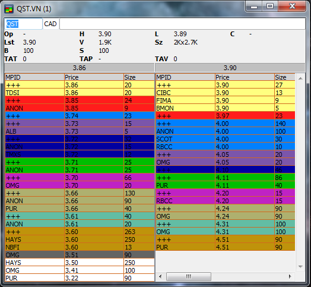Select the RBCC ask at 4.20
Viewport: 311px width, 287px height.
226,201
